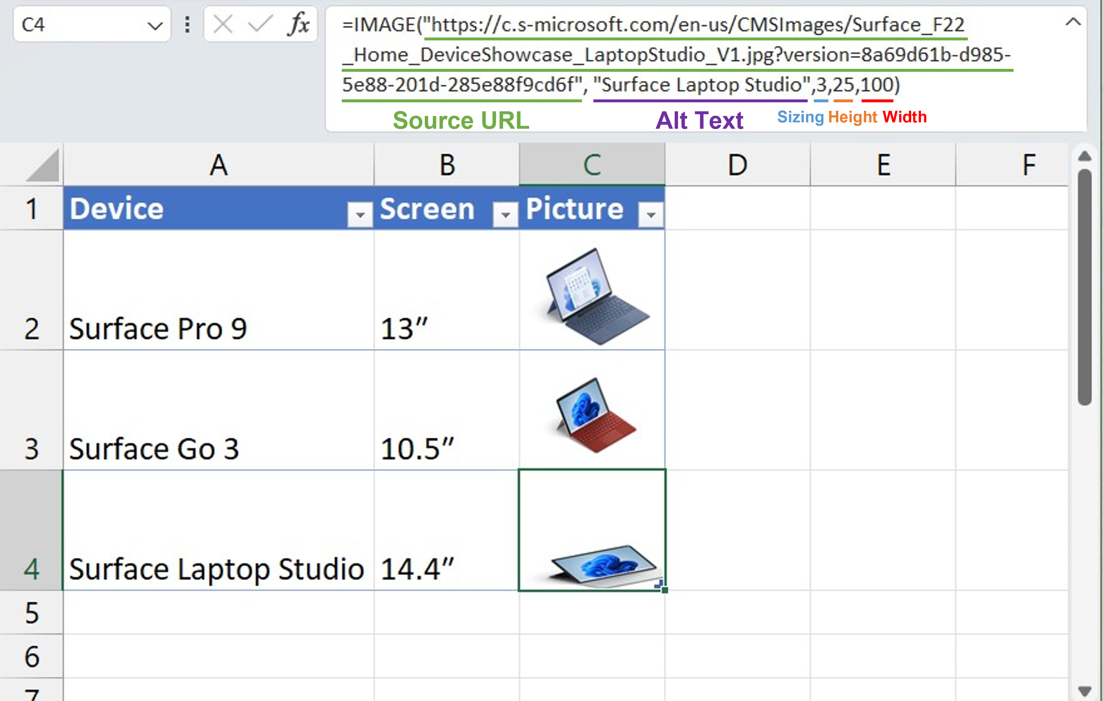Click the vertical scrollbar thumb
The image size is (1103, 701).
coord(1084,287)
